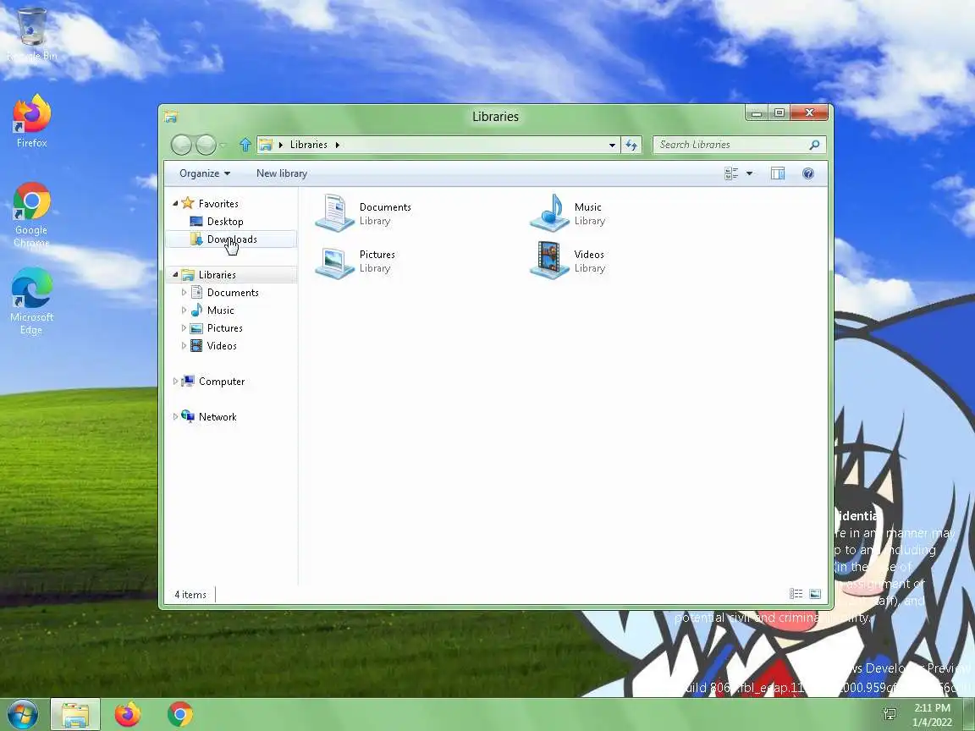Click the Libraries breadcrumb in address bar
The image size is (975, 731).
point(308,144)
